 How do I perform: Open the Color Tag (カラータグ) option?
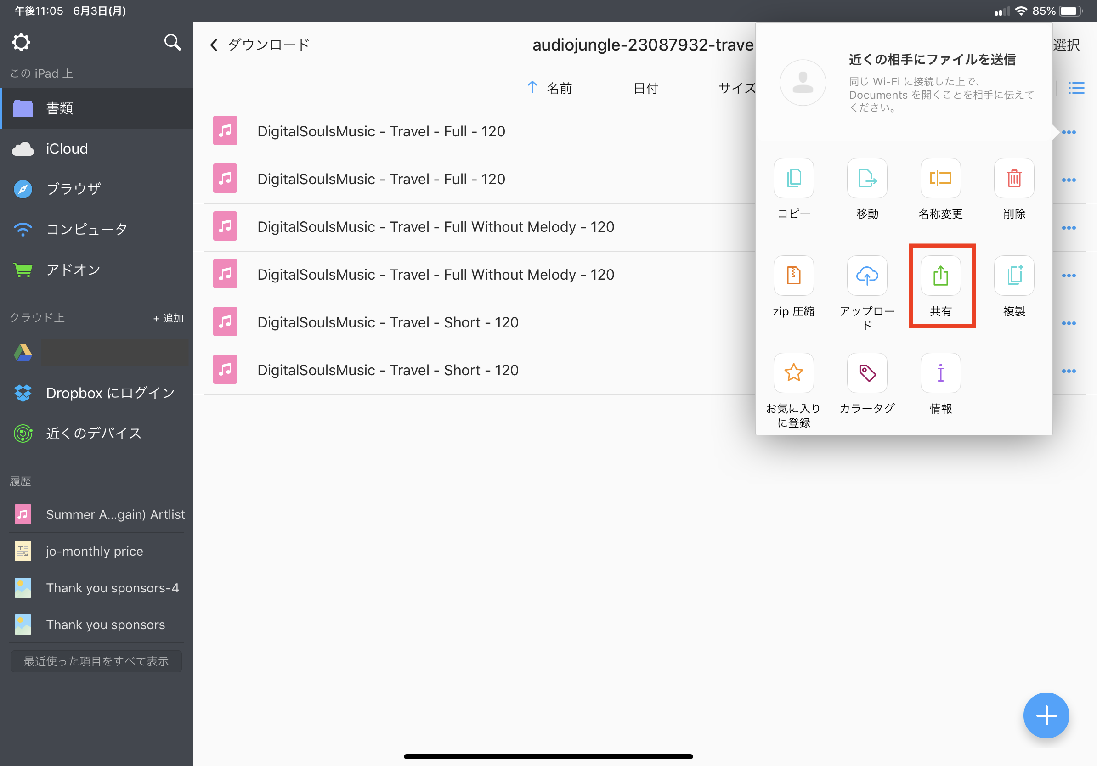pos(867,373)
